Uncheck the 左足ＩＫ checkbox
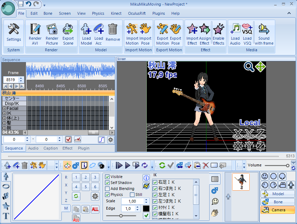Screen dimensions: 297x224 155,195
